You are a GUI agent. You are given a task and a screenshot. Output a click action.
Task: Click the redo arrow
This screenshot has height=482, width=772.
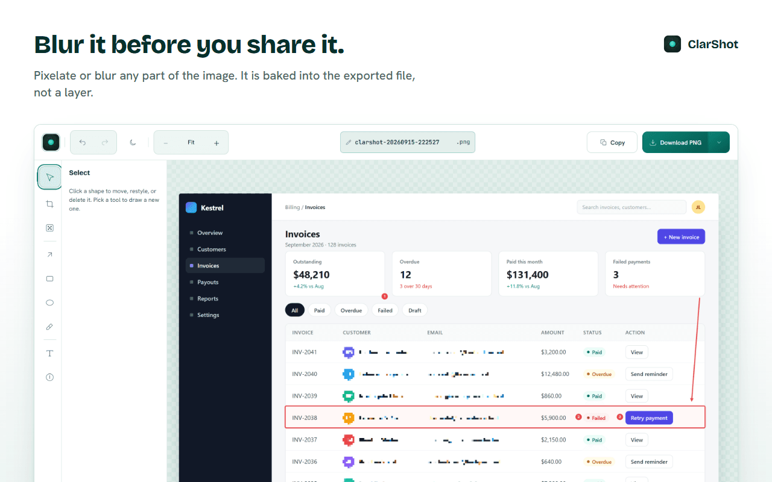[x=105, y=143]
